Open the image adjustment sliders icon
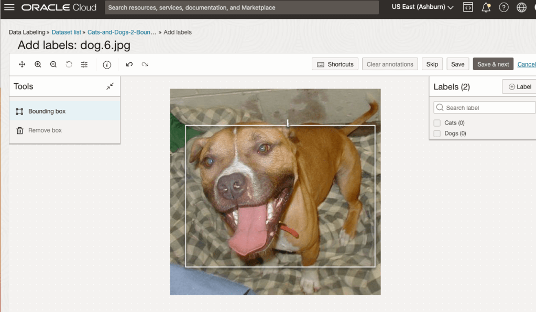 [x=84, y=64]
